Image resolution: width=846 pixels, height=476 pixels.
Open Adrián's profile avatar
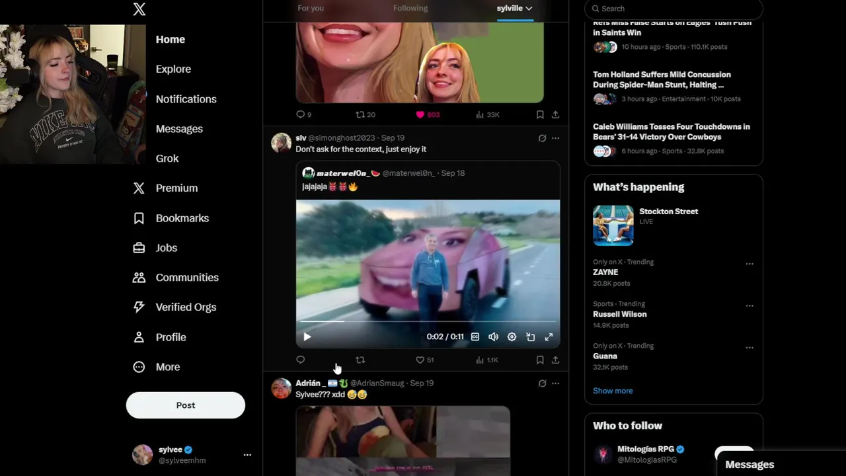[281, 388]
